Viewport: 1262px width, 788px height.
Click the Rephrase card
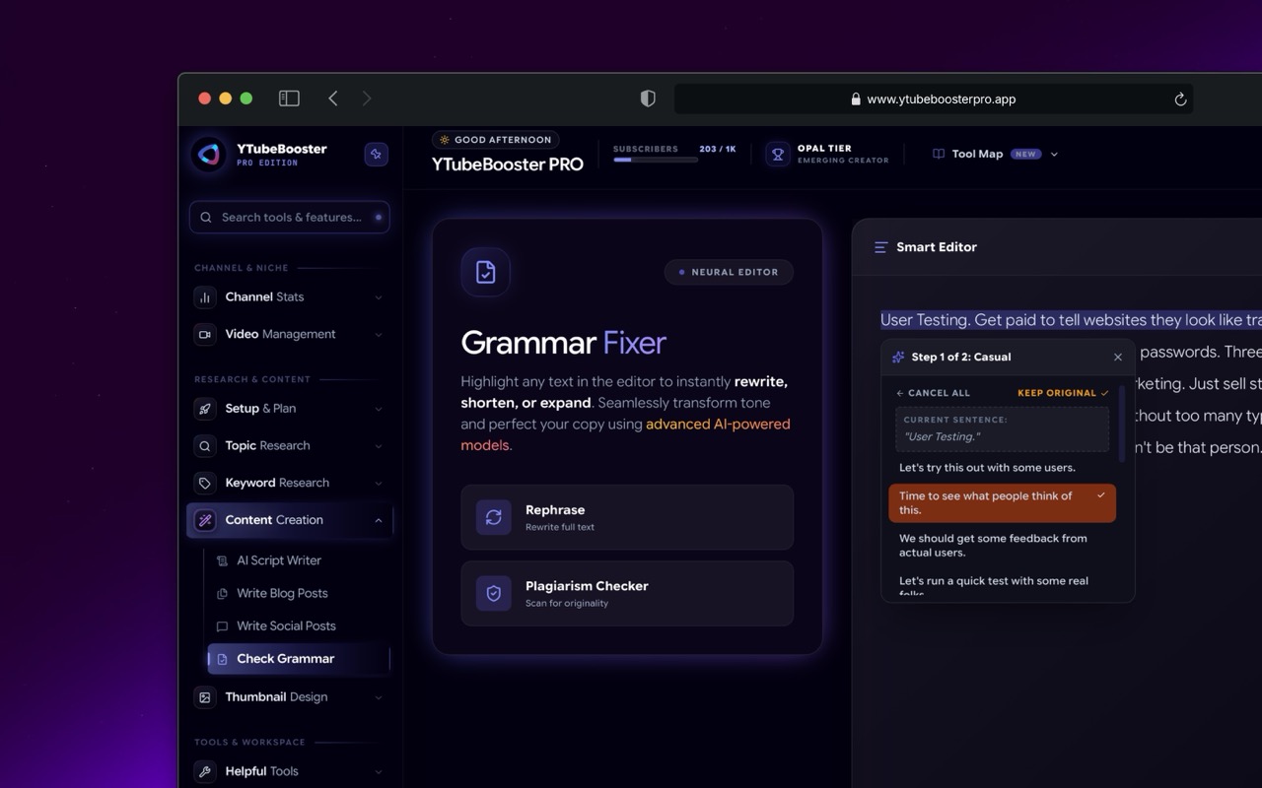627,517
